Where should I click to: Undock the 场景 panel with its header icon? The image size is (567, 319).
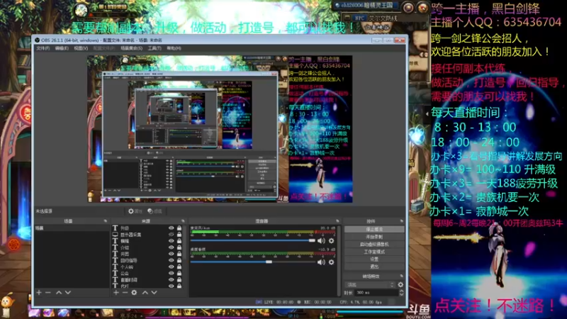pos(105,221)
